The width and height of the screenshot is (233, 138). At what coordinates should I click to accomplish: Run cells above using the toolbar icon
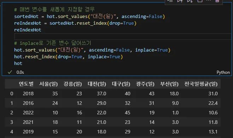click(180, 1)
